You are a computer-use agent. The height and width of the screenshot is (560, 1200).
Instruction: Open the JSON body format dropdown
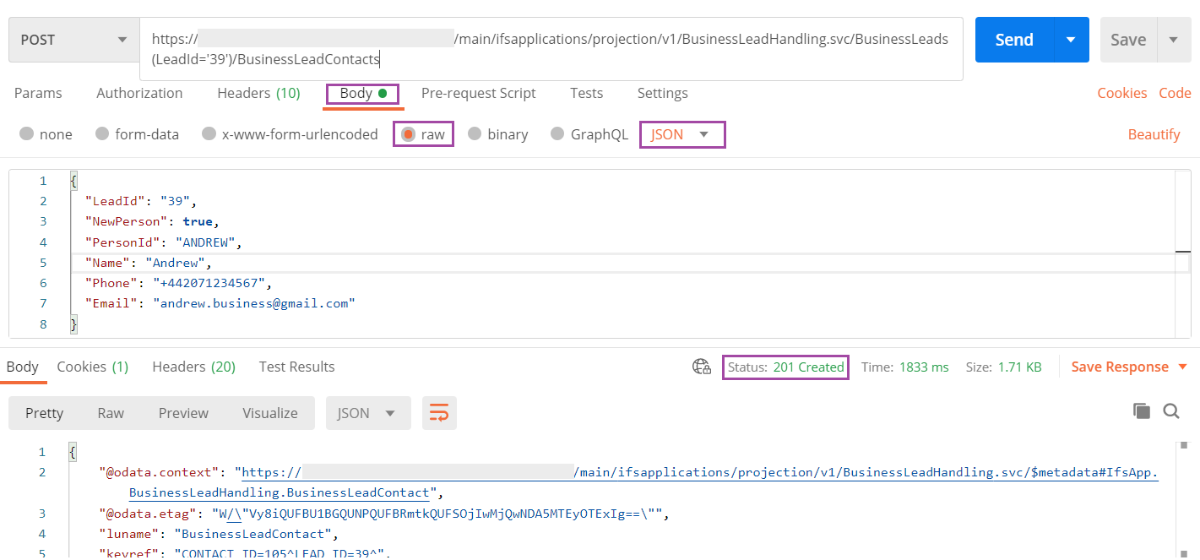681,133
